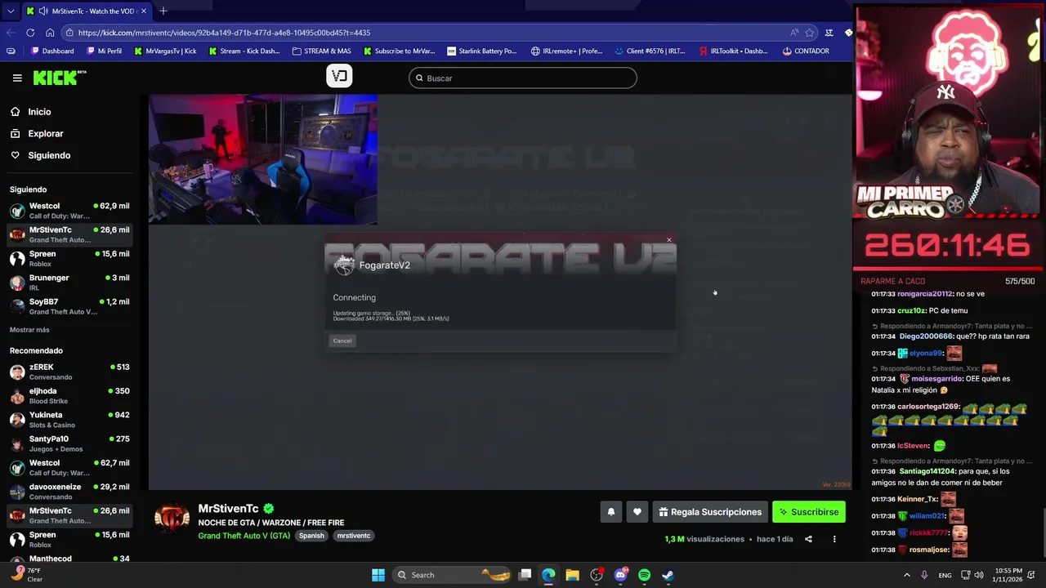Click the stream room video thumbnail
The height and width of the screenshot is (588, 1046).
(262, 159)
